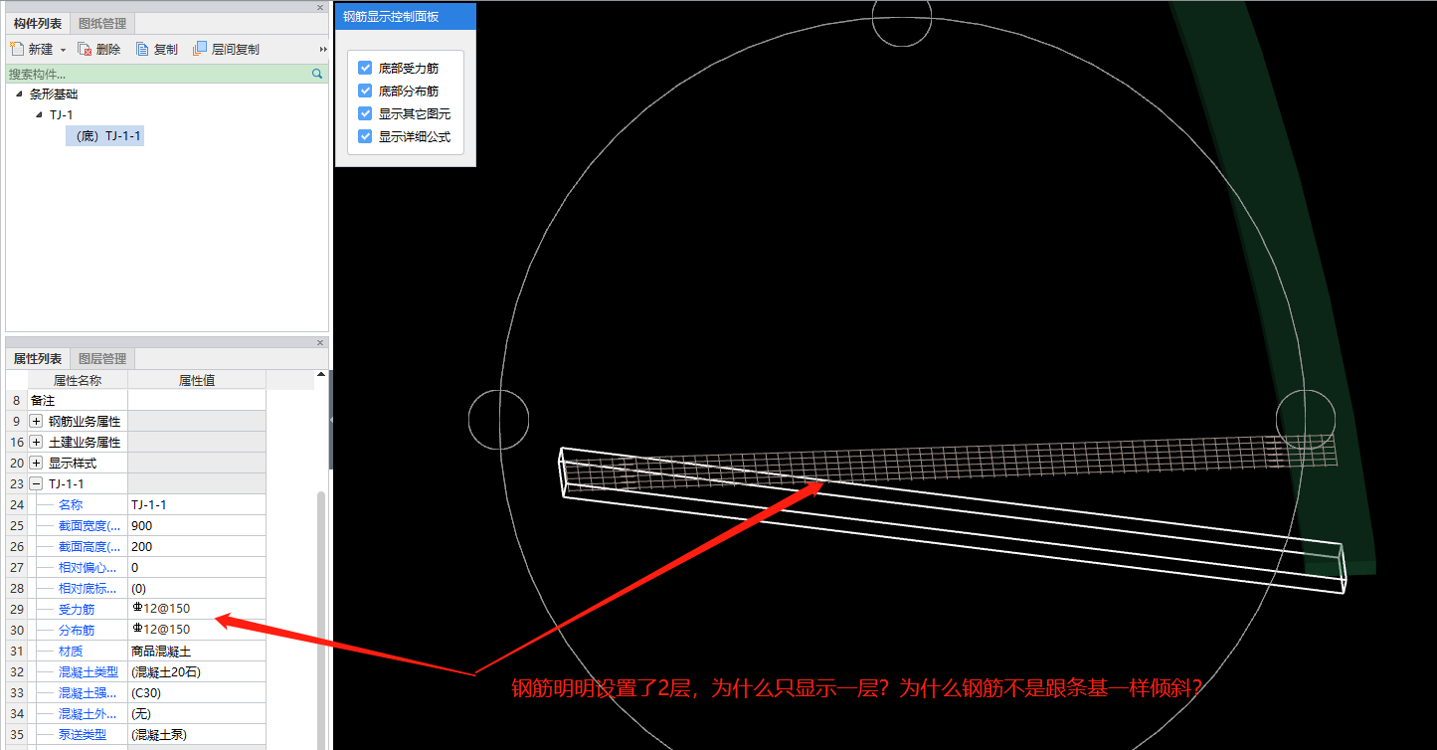Uncheck 显示其它图元 checkbox
This screenshot has height=750, width=1437.
365,113
